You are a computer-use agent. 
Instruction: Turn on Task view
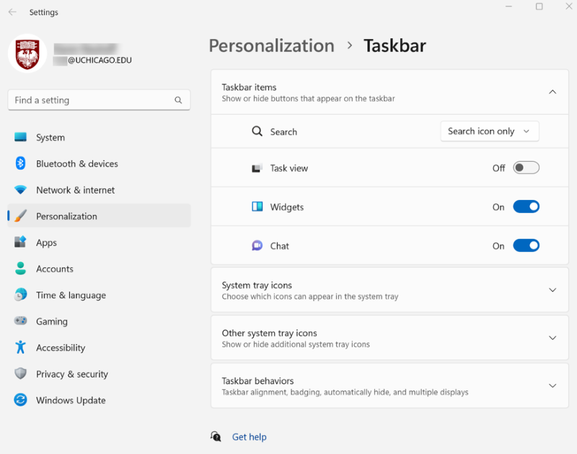click(526, 167)
